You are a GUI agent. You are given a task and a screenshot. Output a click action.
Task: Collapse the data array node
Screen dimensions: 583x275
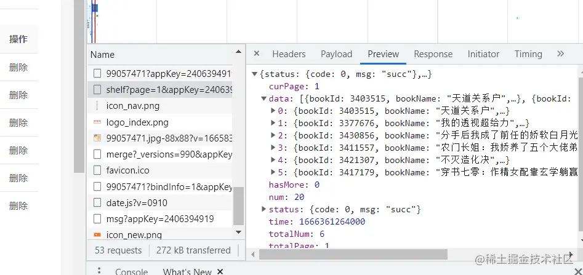[263, 98]
